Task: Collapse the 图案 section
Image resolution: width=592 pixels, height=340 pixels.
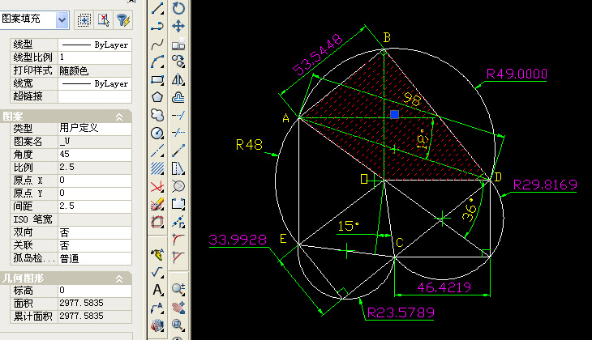Action: click(x=119, y=117)
